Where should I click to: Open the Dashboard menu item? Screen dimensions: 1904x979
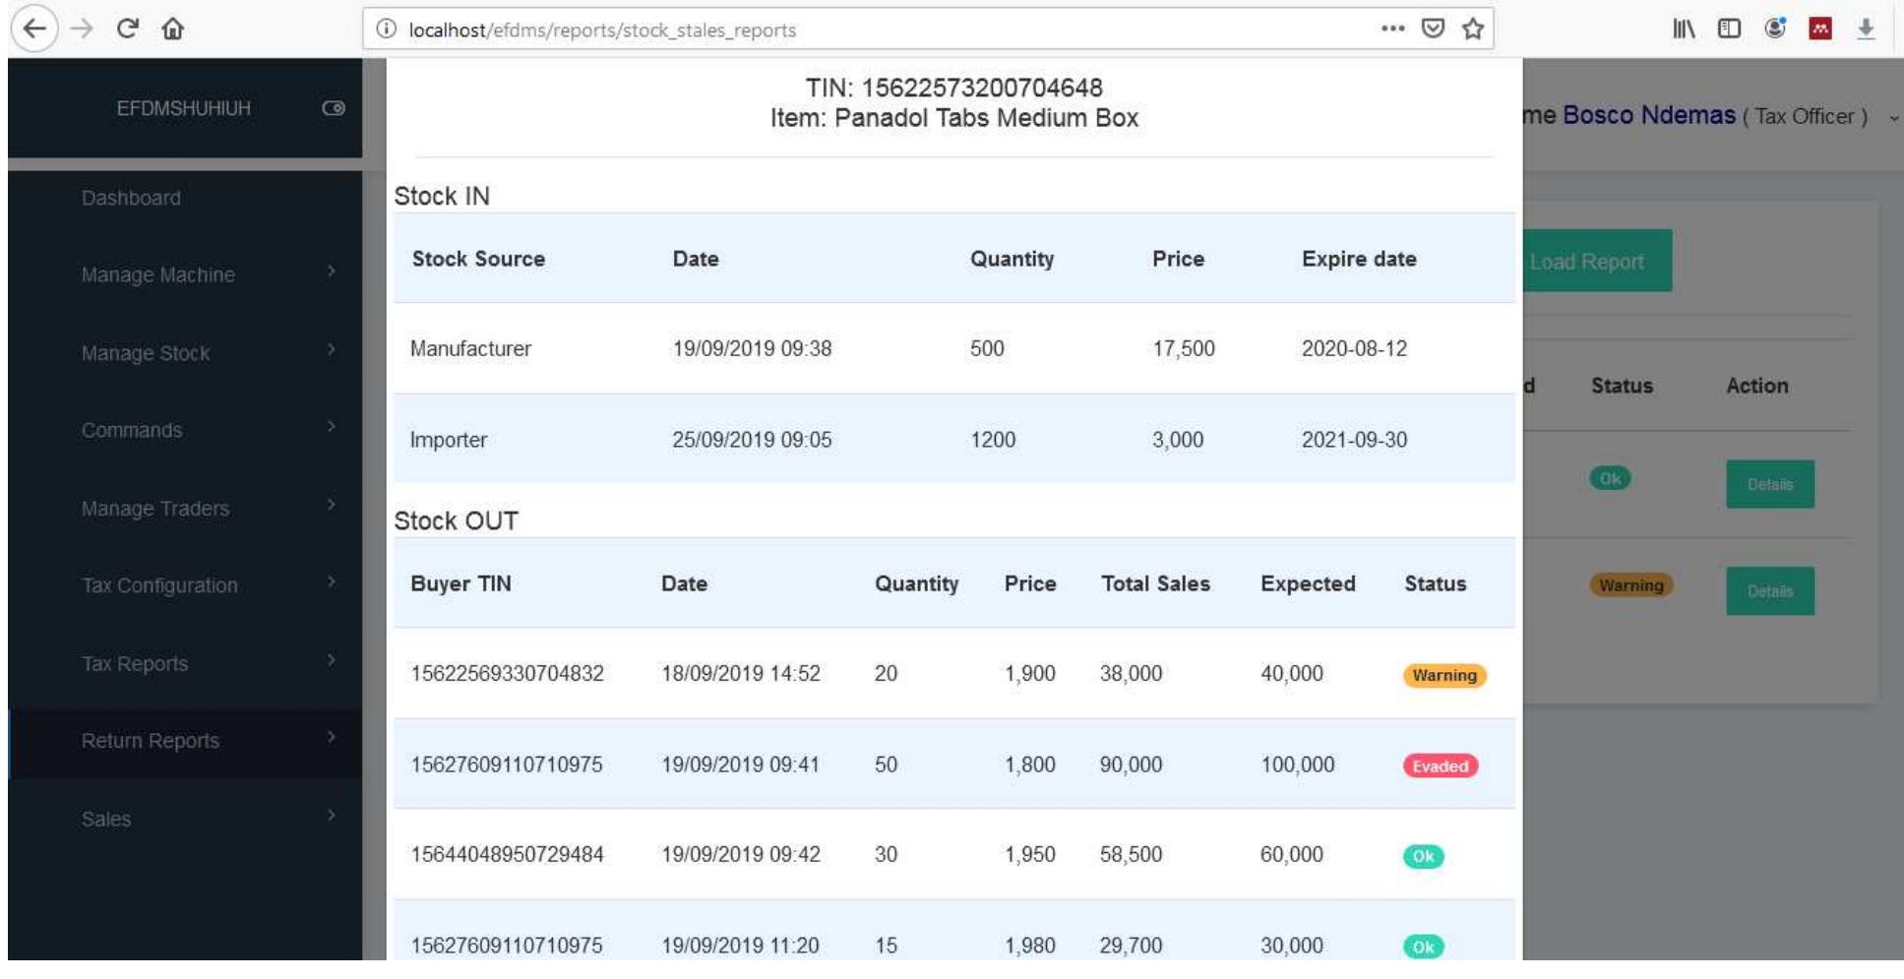coord(131,198)
